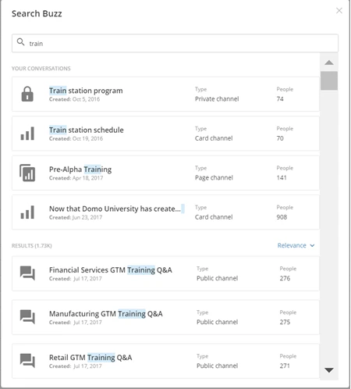
Task: Click the card chart icon beside Domo University conversation
Action: (27, 212)
